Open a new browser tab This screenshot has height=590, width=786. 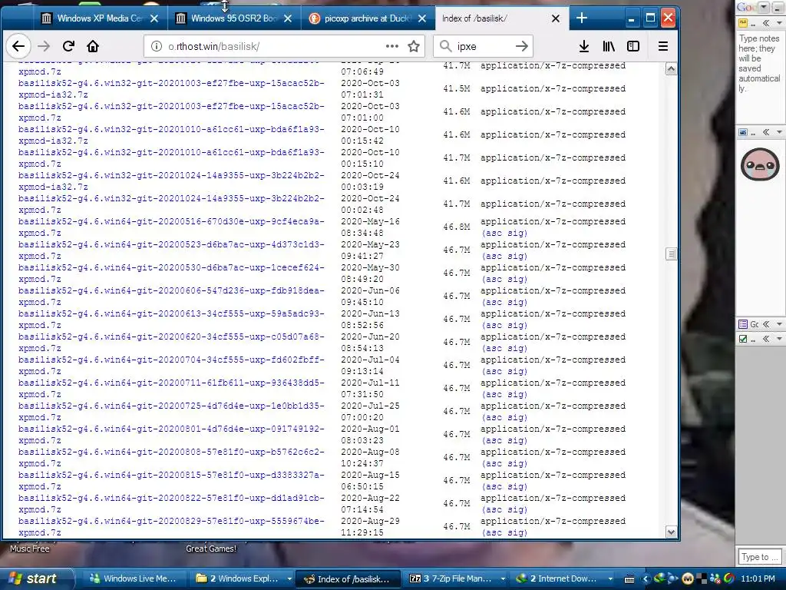coord(582,18)
